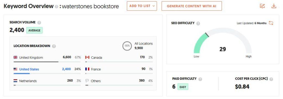
Task: Click the $0.84 cost per click value
Action: click(x=242, y=87)
